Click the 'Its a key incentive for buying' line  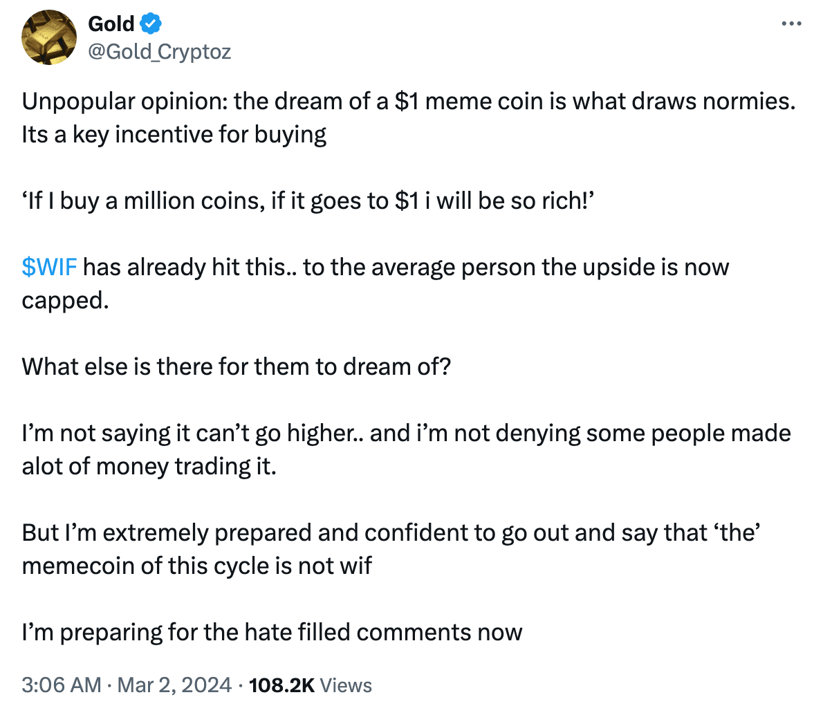pos(174,134)
